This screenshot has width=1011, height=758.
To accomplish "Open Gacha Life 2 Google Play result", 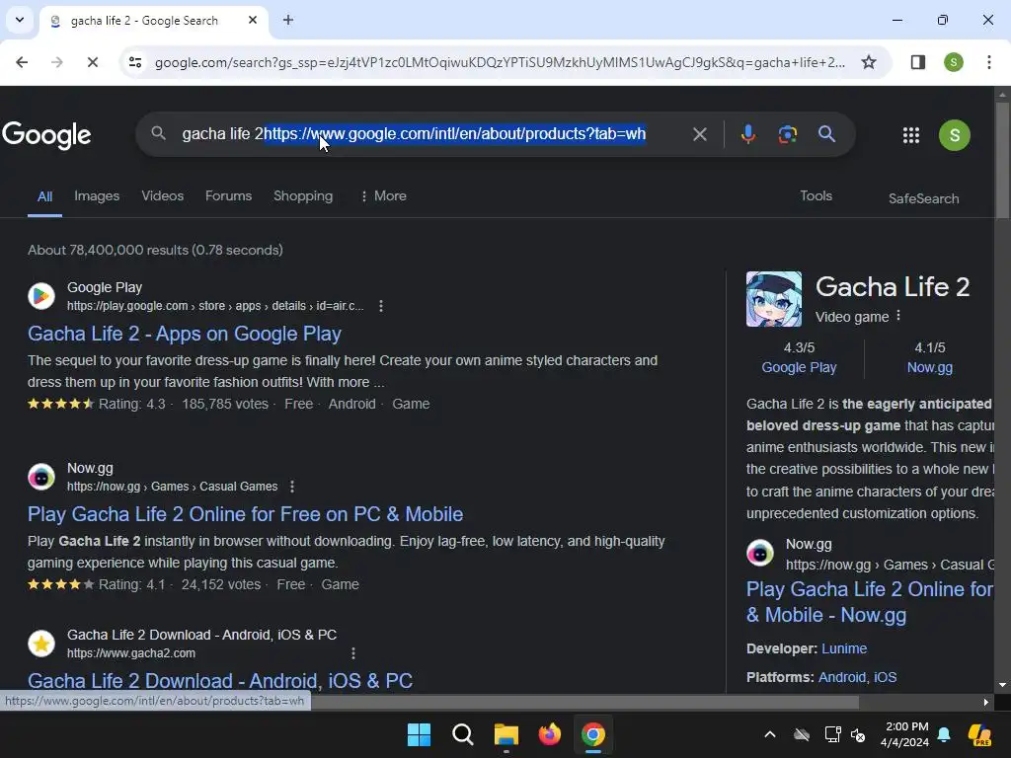I will tap(185, 334).
